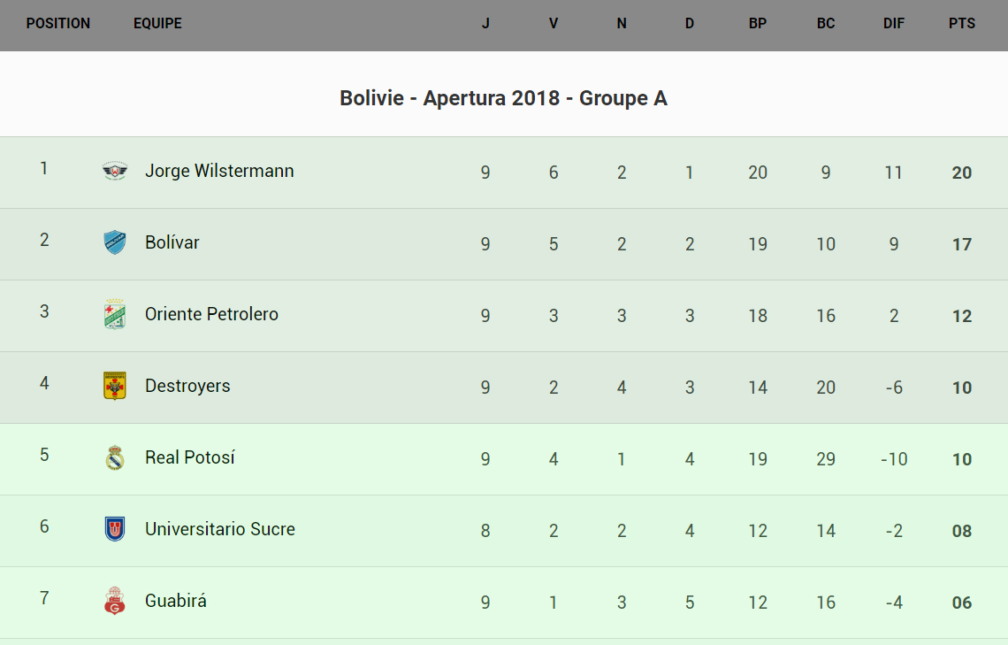
Task: Click the EQUIPE column header
Action: pos(157,24)
